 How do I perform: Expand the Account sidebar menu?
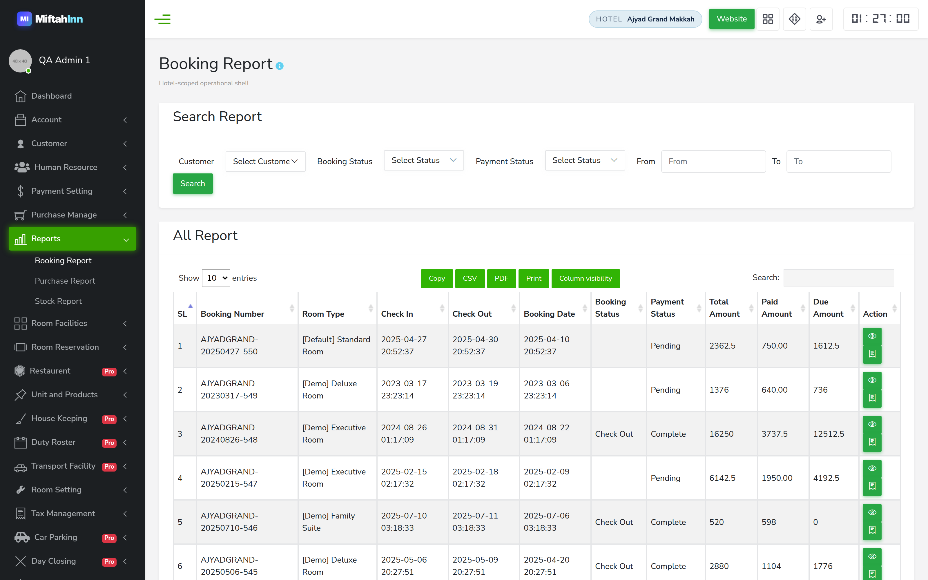coord(72,120)
